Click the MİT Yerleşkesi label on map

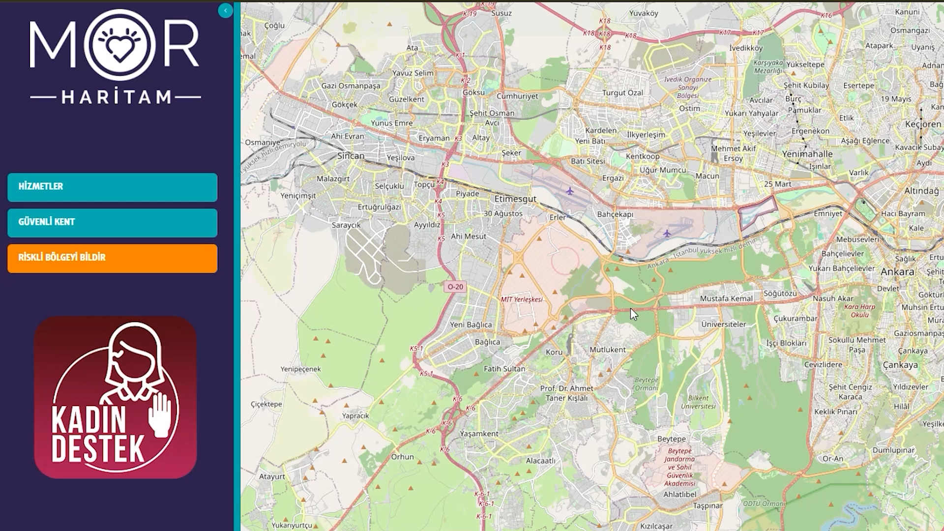click(522, 299)
